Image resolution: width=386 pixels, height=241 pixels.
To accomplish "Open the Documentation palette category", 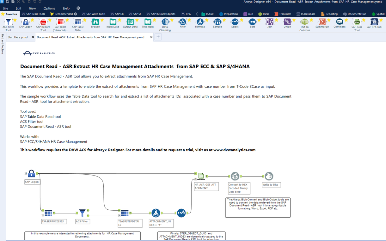I will 354,14.
